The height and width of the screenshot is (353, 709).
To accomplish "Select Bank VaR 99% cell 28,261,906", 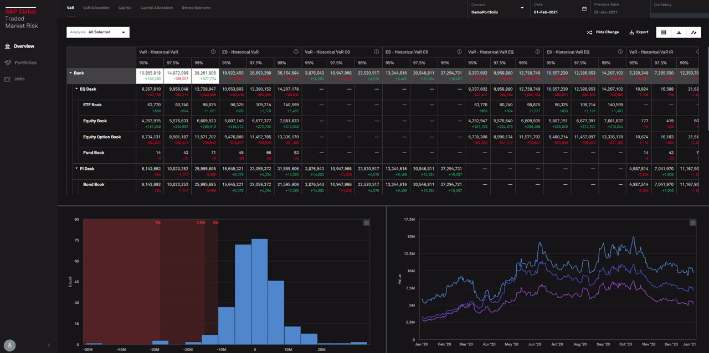I will (x=205, y=76).
